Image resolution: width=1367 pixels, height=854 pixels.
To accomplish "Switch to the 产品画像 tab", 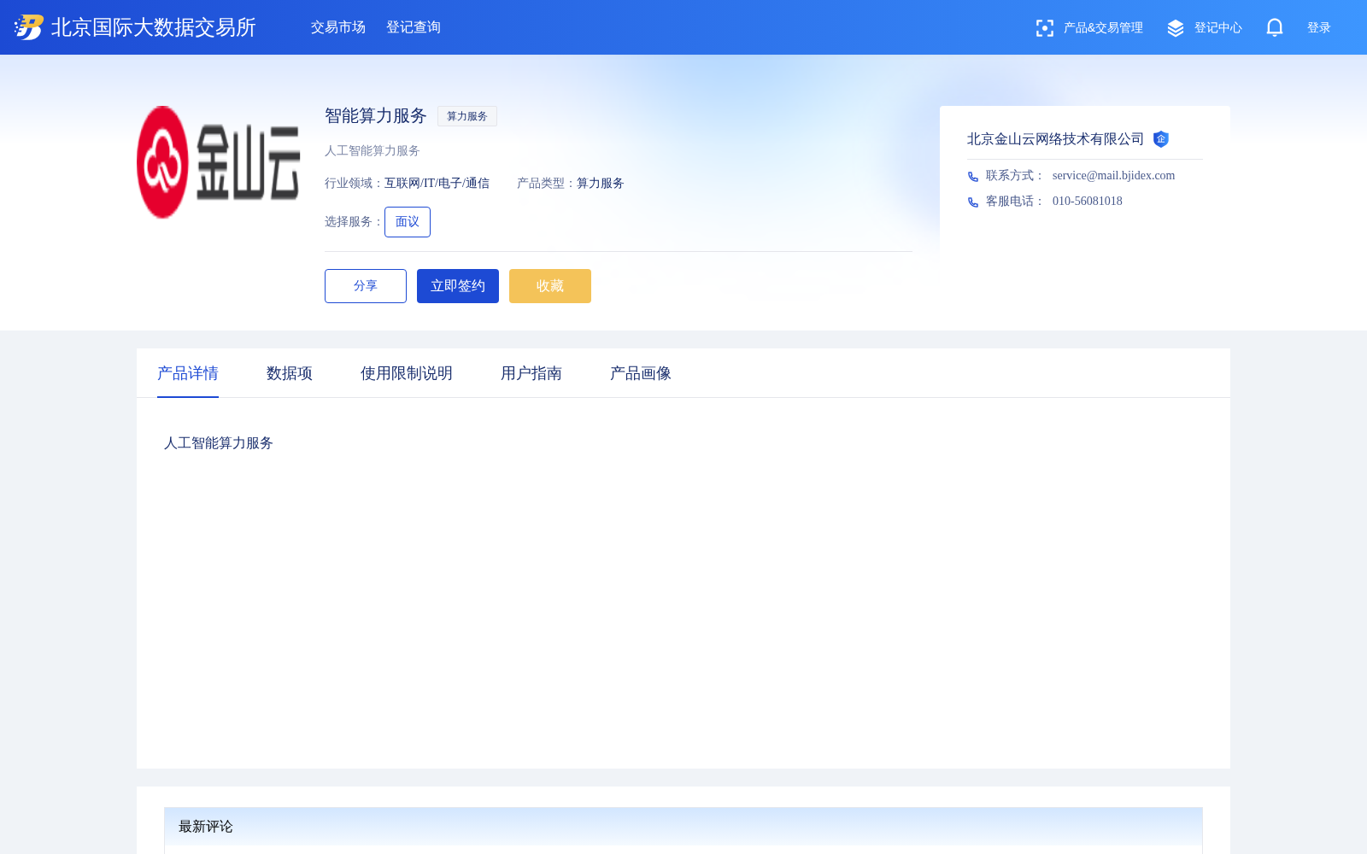I will [x=641, y=373].
